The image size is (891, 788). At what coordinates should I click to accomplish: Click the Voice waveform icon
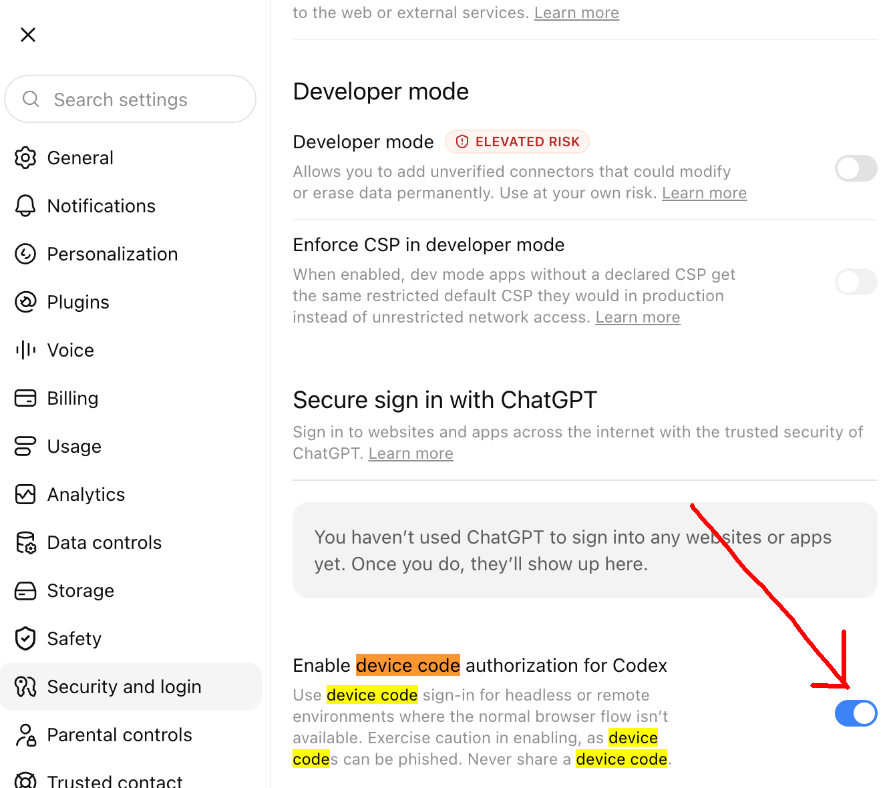tap(25, 350)
